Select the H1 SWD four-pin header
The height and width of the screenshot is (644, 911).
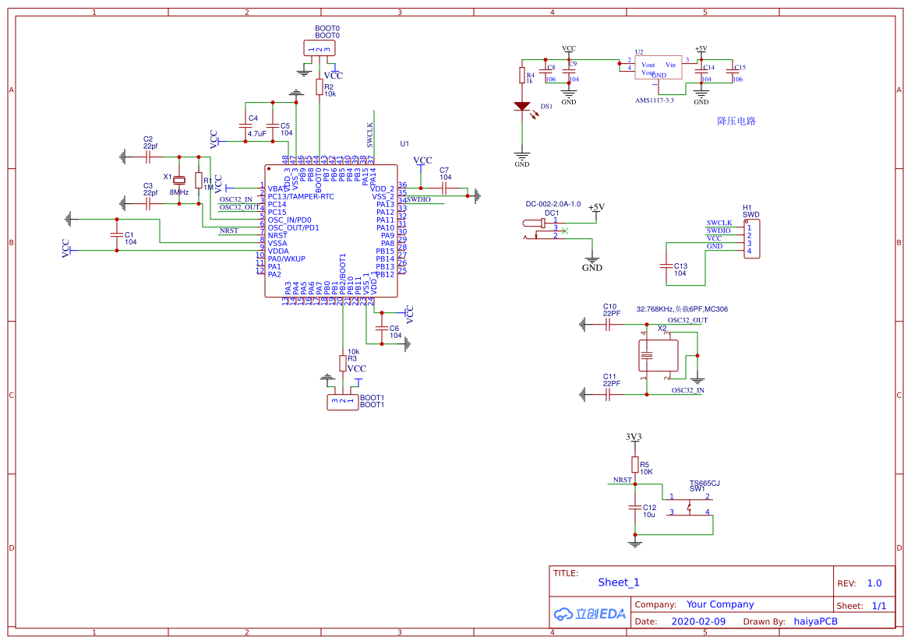tap(751, 238)
